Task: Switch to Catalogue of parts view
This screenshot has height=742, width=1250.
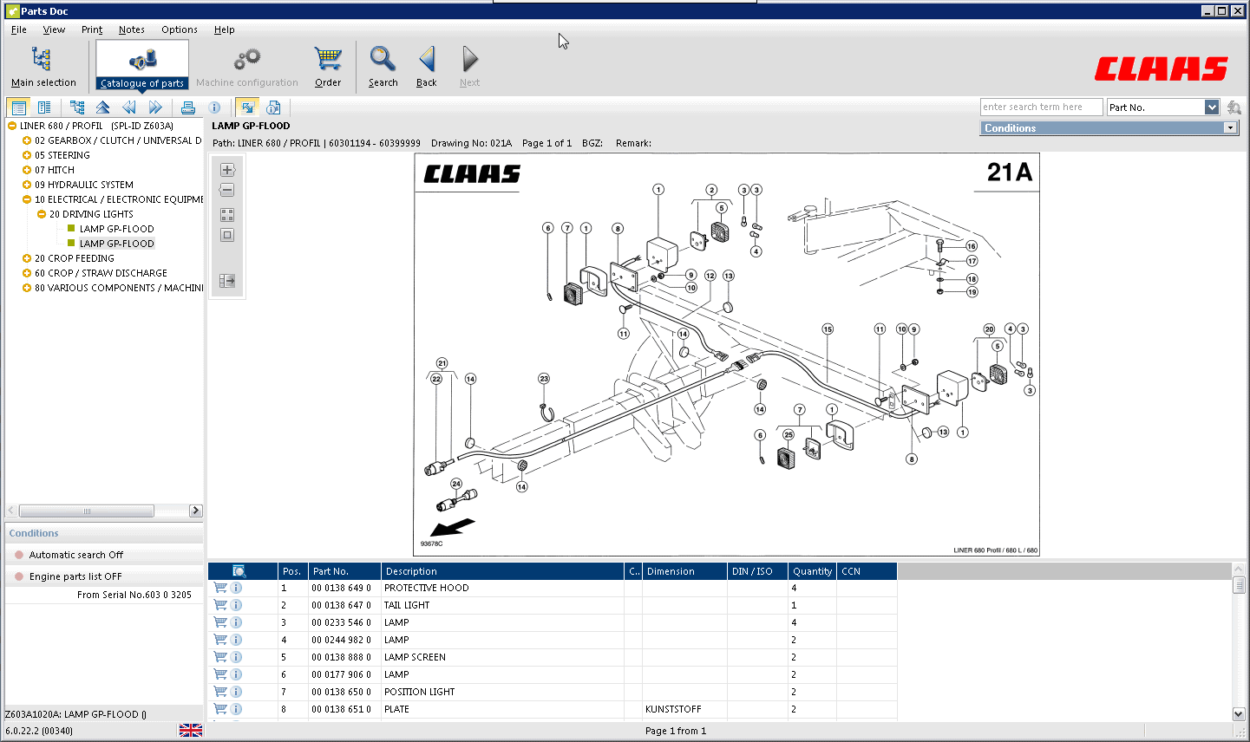Action: pyautogui.click(x=141, y=65)
